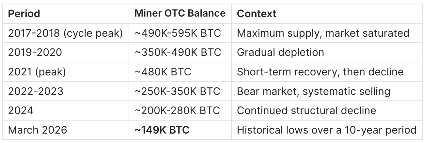Click the Period column header
Viewport: 438px width, 143px height.
click(x=24, y=14)
